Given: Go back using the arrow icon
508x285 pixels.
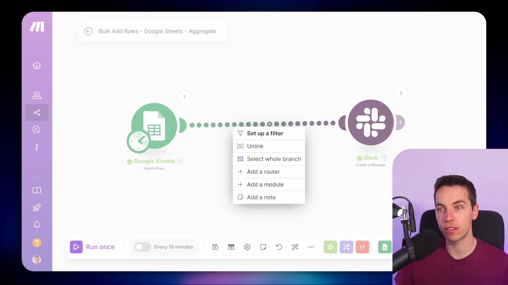Looking at the screenshot, I should click(88, 31).
